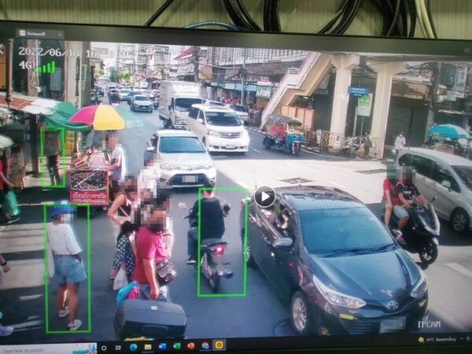Open Cortana circle icon in taskbar

(x=105, y=347)
